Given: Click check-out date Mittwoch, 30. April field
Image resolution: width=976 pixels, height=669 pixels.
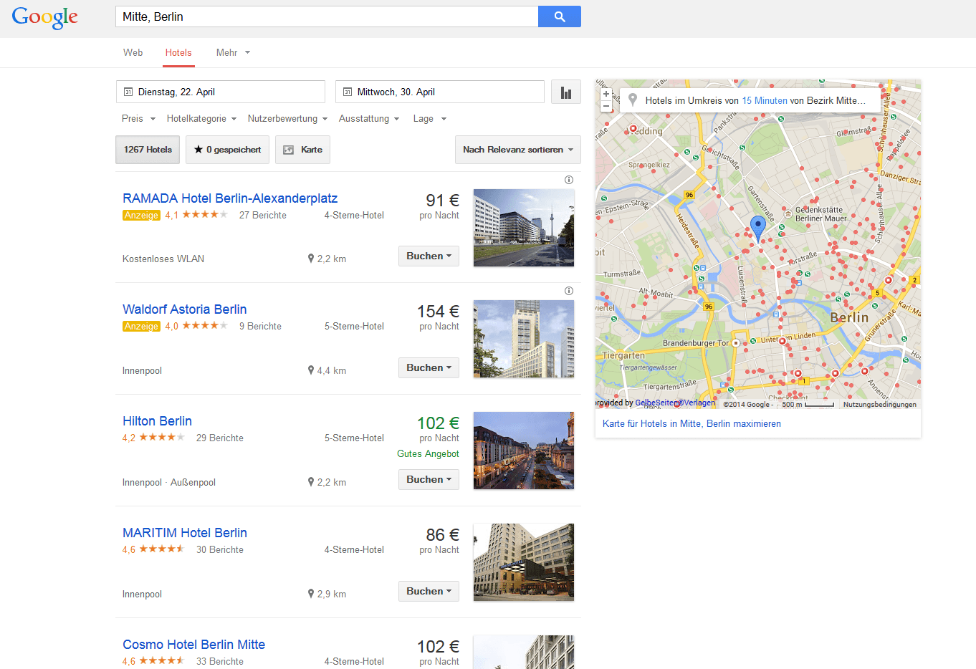Looking at the screenshot, I should pos(440,92).
